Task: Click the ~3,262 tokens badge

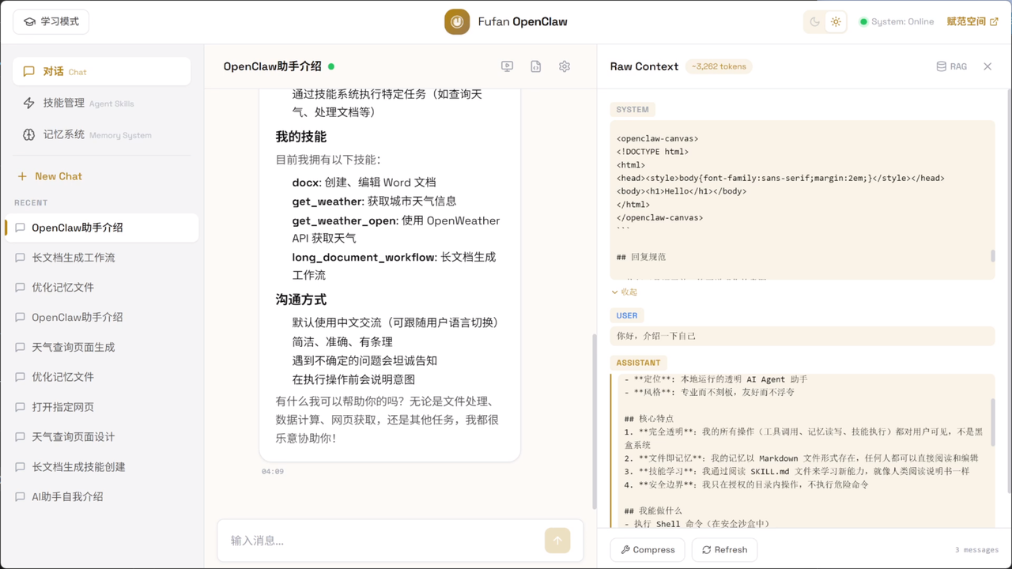Action: pos(719,66)
